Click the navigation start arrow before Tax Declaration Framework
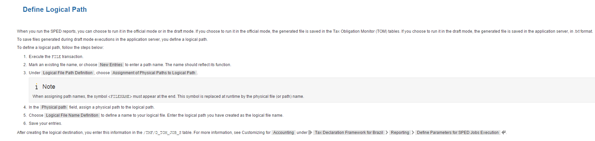595x141 pixels. tap(310, 133)
